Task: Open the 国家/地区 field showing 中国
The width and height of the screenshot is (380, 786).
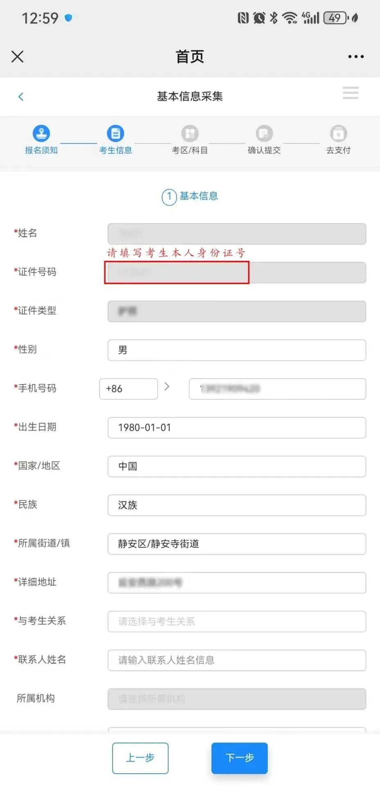Action: pyautogui.click(x=237, y=467)
